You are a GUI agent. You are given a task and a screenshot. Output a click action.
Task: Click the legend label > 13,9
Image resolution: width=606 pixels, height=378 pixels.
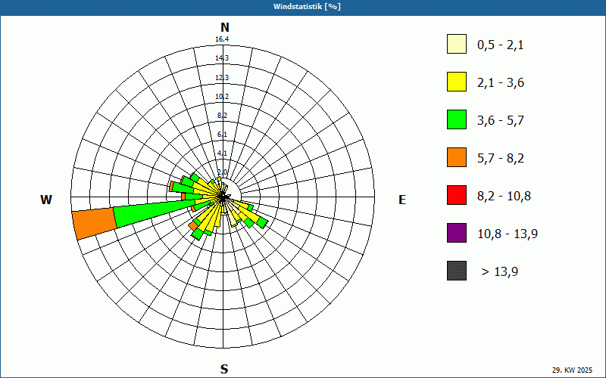point(500,272)
